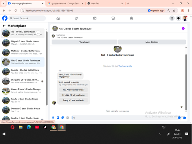The height and width of the screenshot is (144, 192).
Task: Send quick reply In talks. I'll let you know.
Action: pos(73,95)
